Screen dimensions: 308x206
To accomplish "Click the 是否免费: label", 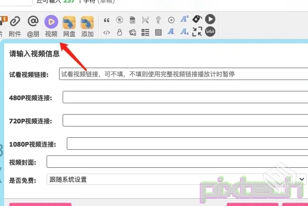I will (x=23, y=180).
